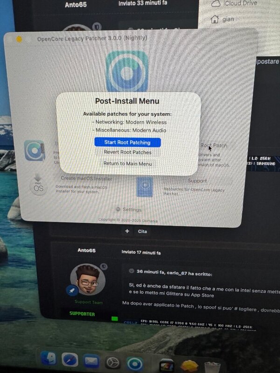This screenshot has width=280, height=373.
Task: Click Anto65 avatar image in forum post
Action: coord(88,279)
